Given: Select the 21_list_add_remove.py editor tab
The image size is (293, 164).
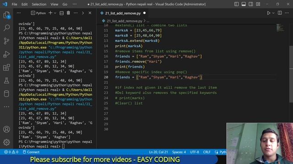Looking at the screenshot, I should [123, 13].
